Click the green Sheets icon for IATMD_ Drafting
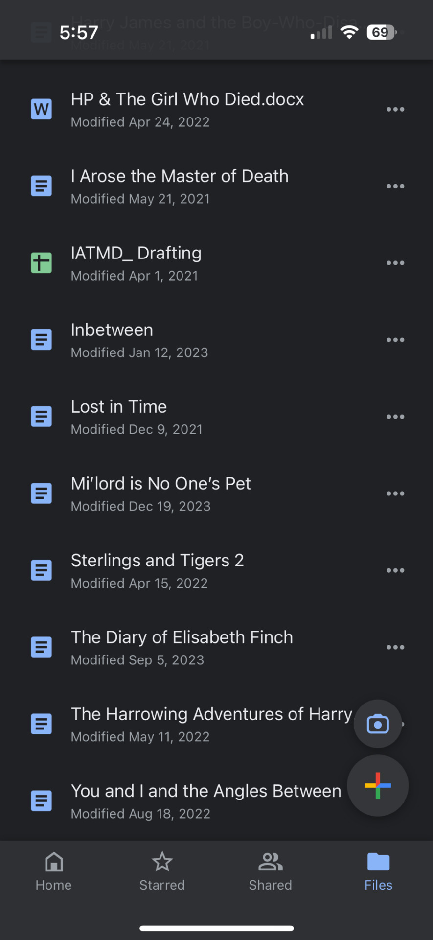The width and height of the screenshot is (433, 940). coord(42,263)
